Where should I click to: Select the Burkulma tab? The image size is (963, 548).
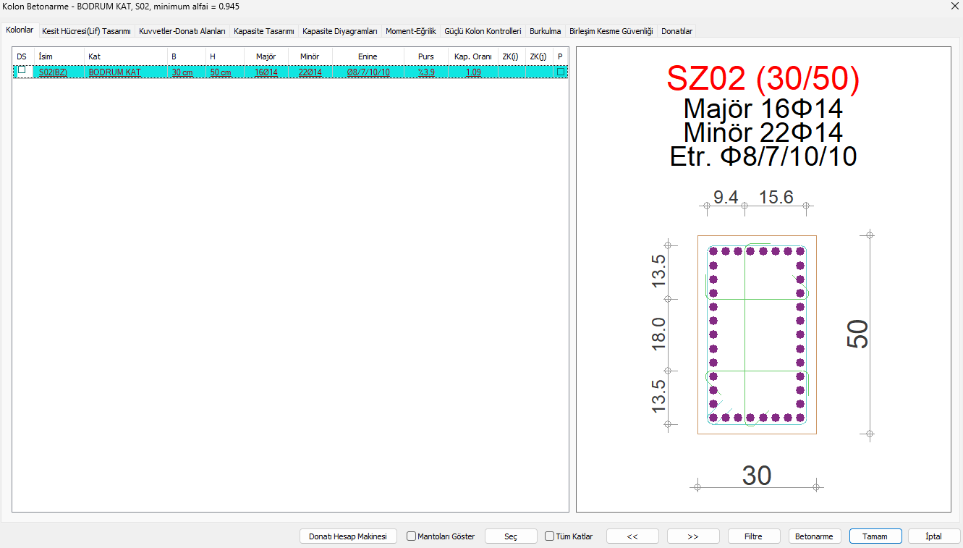click(545, 32)
